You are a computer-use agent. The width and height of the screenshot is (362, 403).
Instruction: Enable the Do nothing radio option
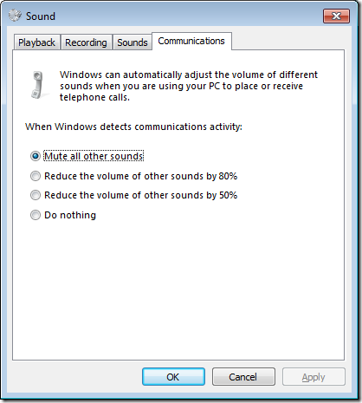[x=36, y=215]
